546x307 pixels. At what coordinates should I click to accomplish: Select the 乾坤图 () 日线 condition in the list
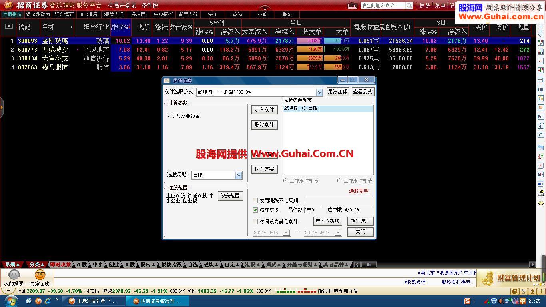(x=328, y=108)
